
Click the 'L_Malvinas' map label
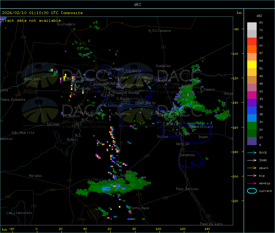coord(120,114)
